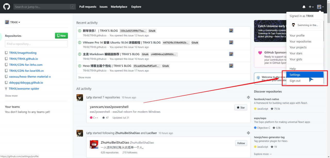Select Settings from the user menu
The height and width of the screenshot is (158, 330).
point(295,75)
